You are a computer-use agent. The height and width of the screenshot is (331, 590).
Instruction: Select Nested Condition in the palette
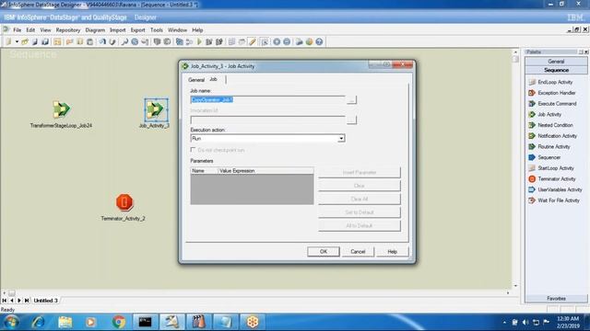551,125
